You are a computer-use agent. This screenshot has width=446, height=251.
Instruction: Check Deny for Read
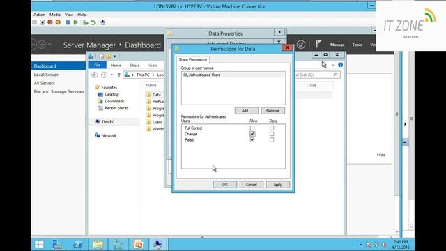[272, 139]
